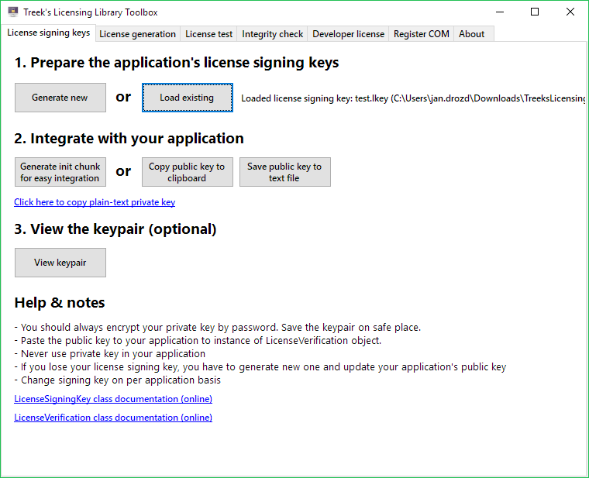589x478 pixels.
Task: Click heading 'Integrate with your application'
Action: [129, 139]
